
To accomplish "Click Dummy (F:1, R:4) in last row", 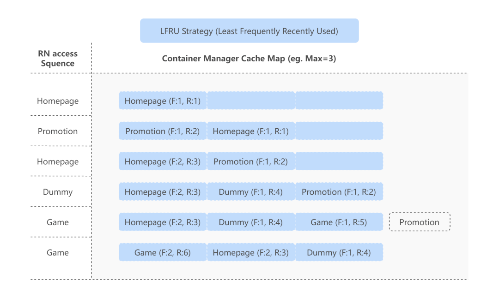I will (339, 252).
